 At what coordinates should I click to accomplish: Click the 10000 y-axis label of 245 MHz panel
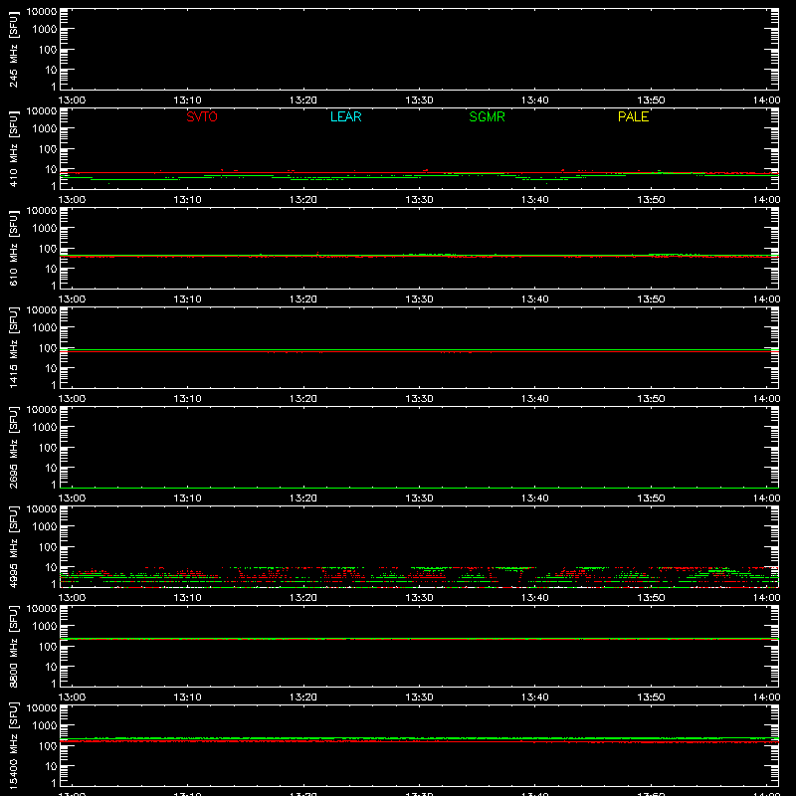tap(42, 12)
